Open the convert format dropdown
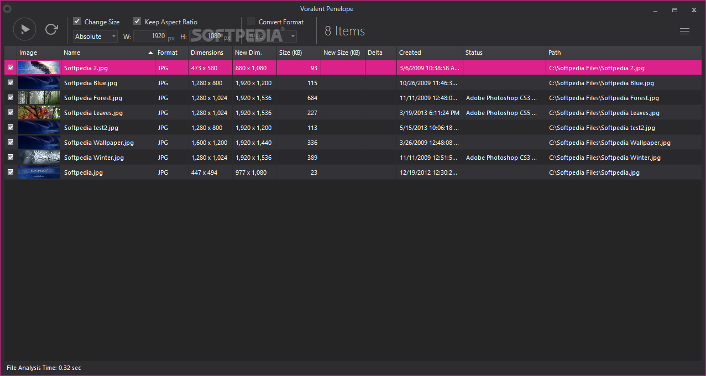Viewport: 706px width, 376px height. 271,36
